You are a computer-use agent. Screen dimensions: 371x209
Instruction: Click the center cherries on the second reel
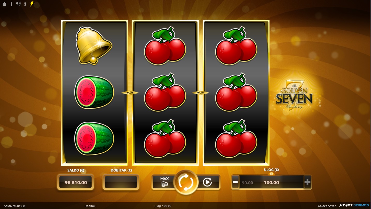(165, 92)
